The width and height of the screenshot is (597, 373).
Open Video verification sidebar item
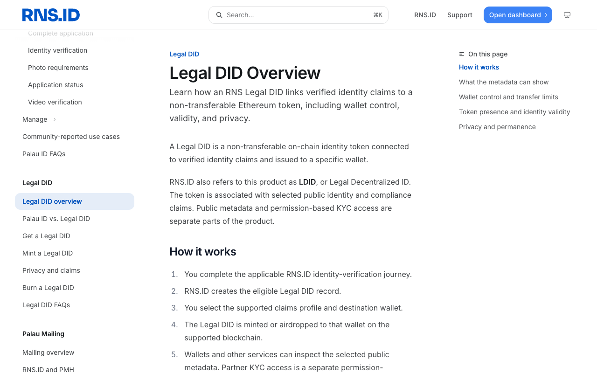coord(55,102)
